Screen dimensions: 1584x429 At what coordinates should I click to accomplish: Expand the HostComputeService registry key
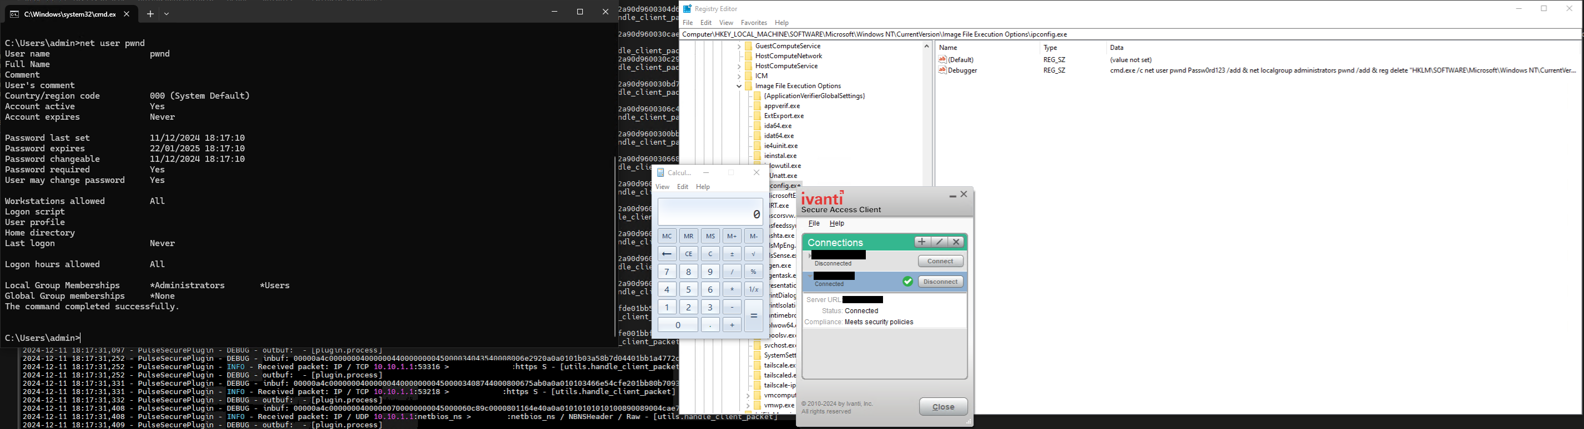tap(739, 67)
